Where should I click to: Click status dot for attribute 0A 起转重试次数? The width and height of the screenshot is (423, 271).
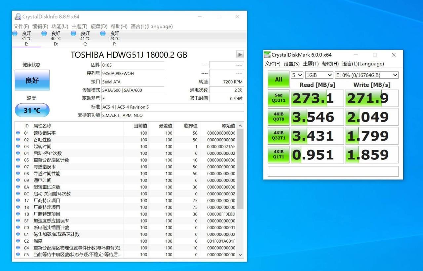tap(18, 187)
